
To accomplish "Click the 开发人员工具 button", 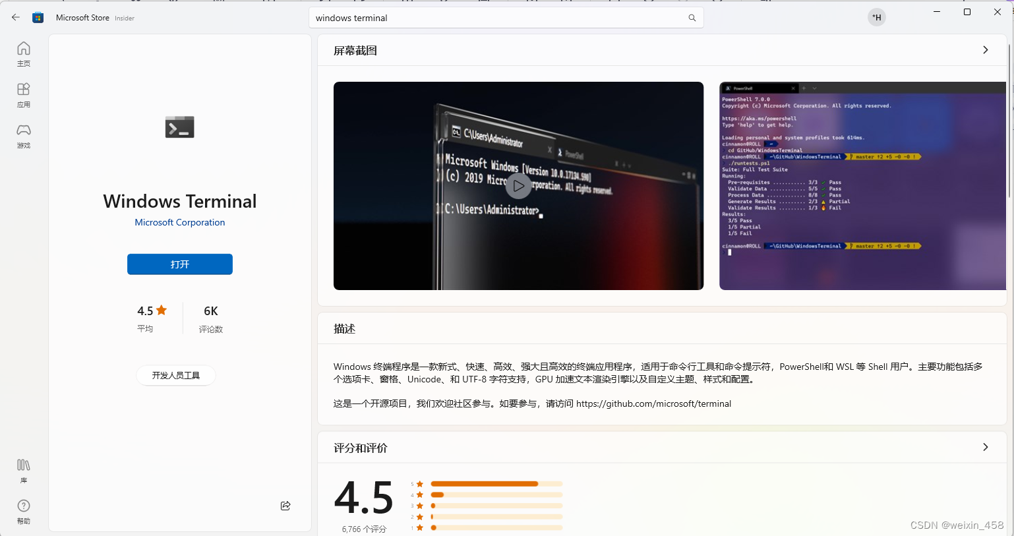I will [x=175, y=374].
